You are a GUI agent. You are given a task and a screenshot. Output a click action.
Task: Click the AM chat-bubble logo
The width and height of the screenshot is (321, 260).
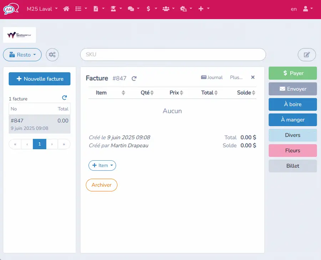[11, 9]
